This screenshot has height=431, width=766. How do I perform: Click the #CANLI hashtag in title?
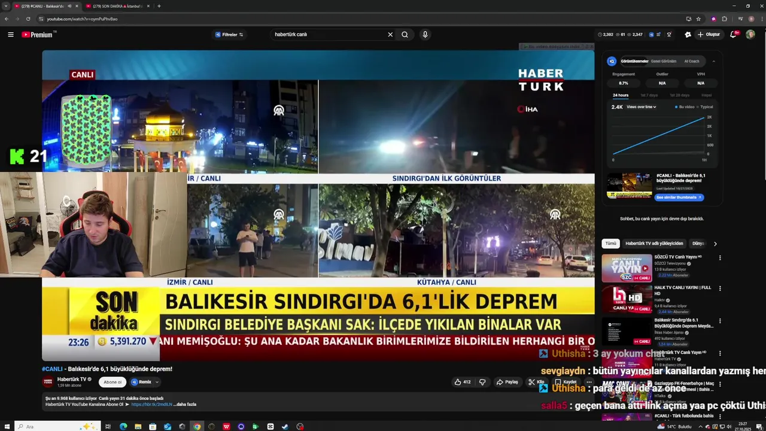pos(52,369)
